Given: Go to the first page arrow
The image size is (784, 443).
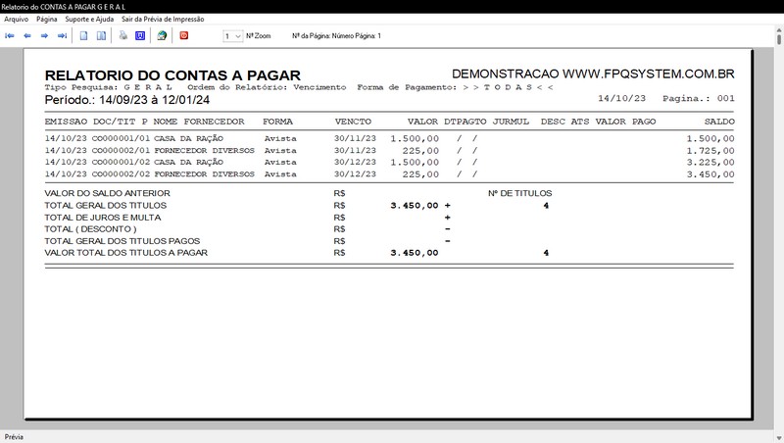Looking at the screenshot, I should [10, 36].
